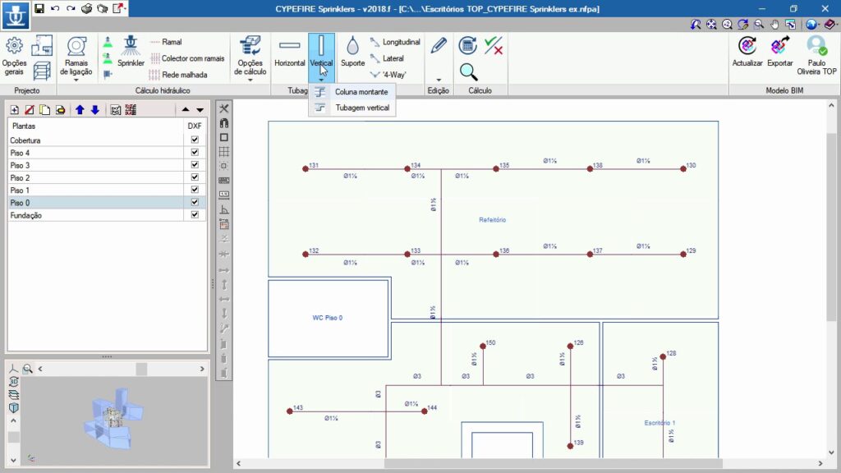Expand the Edição pencil dropdown

(x=439, y=79)
